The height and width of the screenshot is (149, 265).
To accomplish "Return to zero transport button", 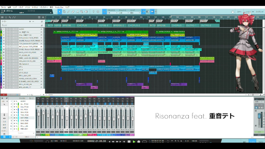I will (124, 142).
